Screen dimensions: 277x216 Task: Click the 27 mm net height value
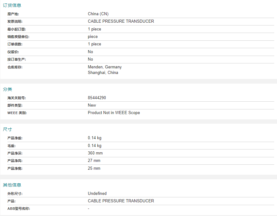94,161
